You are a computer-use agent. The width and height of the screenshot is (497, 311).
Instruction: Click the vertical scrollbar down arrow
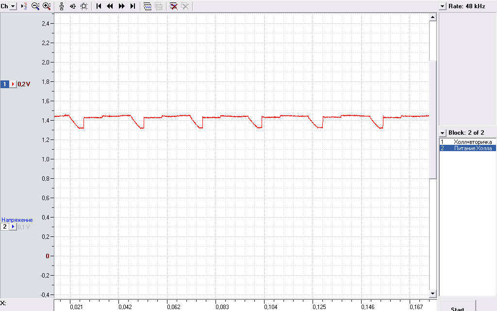point(432,294)
